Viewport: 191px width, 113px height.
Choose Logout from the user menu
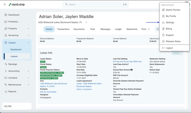[169, 48]
